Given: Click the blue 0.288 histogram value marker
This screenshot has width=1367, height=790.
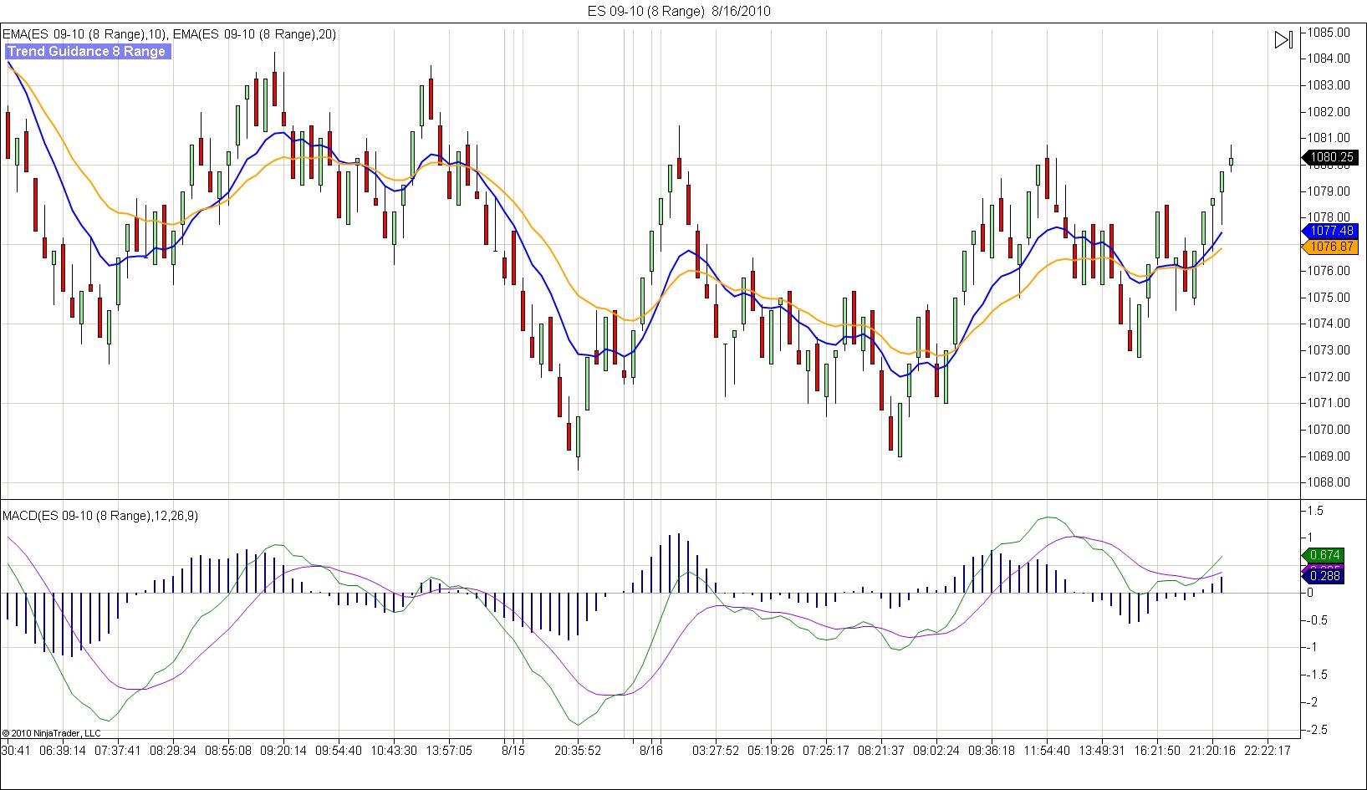Looking at the screenshot, I should click(1323, 576).
